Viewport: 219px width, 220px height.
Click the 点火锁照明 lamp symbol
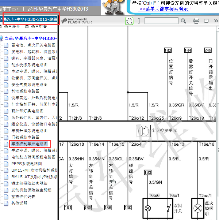pos(198,208)
